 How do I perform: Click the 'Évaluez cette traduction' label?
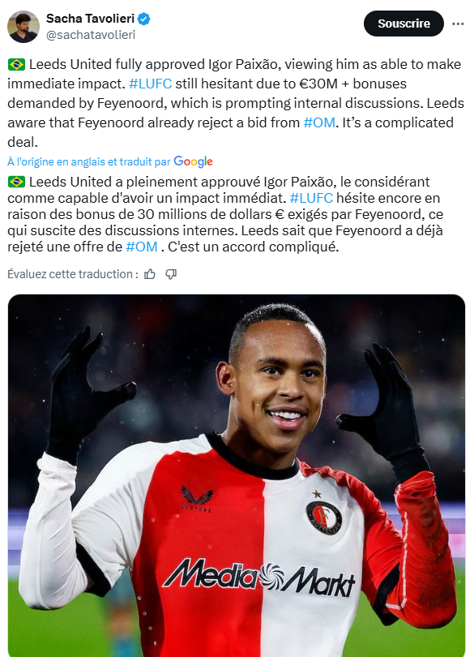(x=73, y=274)
